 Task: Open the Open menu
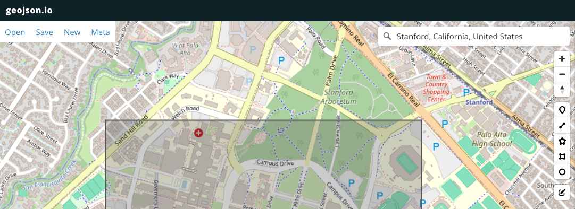point(15,32)
